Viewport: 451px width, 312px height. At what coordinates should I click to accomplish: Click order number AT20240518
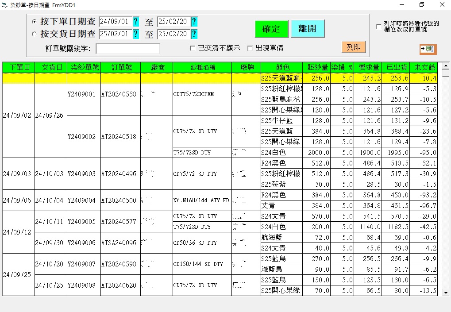(121, 137)
